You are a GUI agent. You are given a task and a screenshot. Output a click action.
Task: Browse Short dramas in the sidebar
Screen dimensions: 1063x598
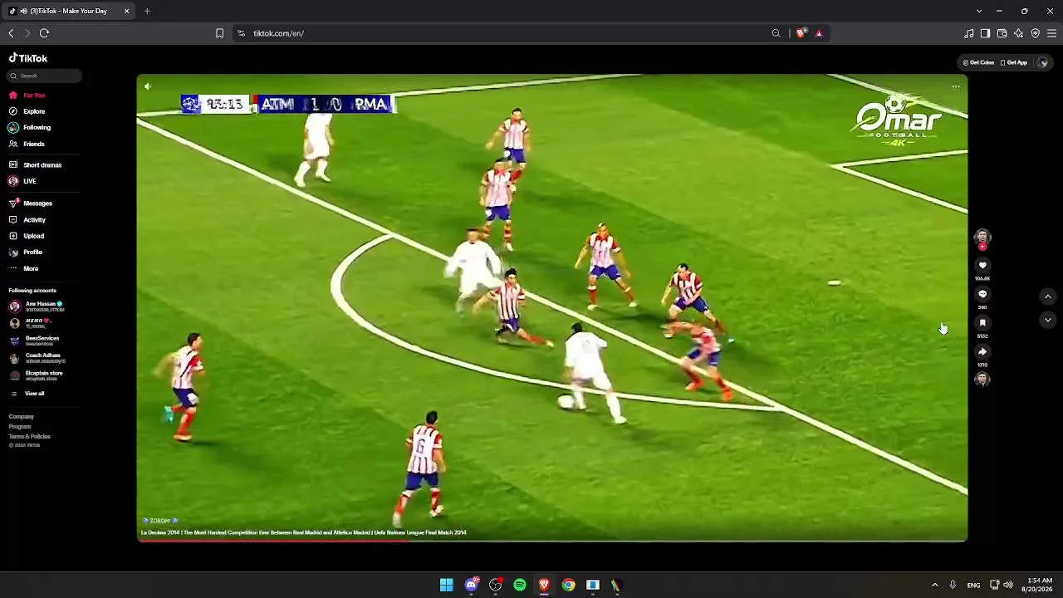click(35, 164)
